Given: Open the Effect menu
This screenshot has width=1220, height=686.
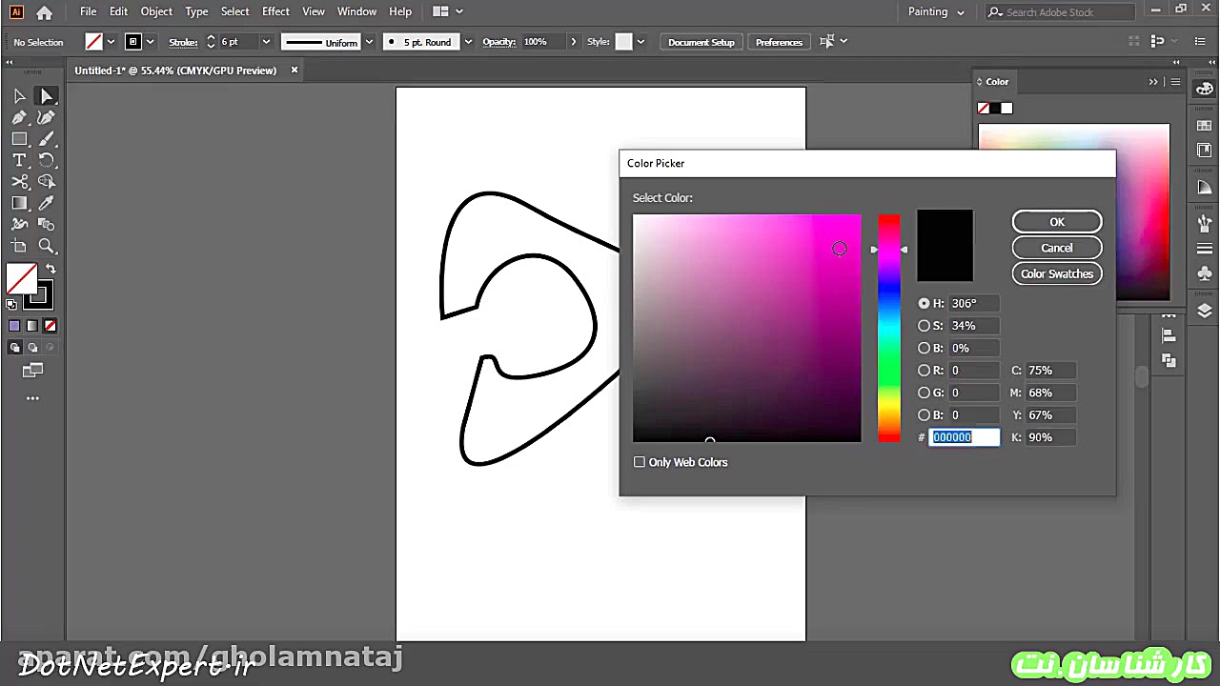Looking at the screenshot, I should (275, 11).
